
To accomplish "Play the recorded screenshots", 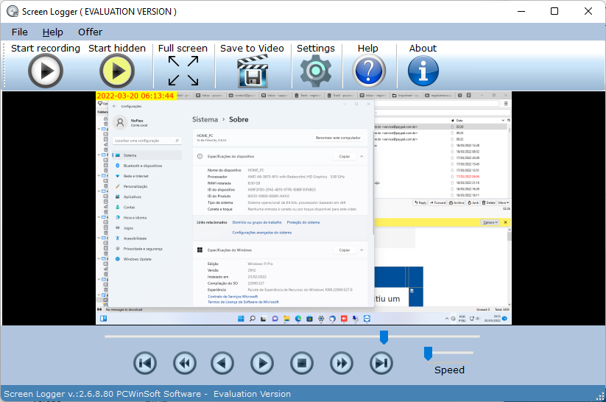I will coord(262,363).
